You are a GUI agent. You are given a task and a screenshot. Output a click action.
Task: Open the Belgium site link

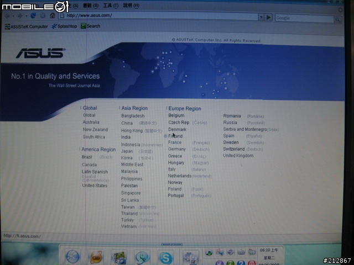point(176,115)
